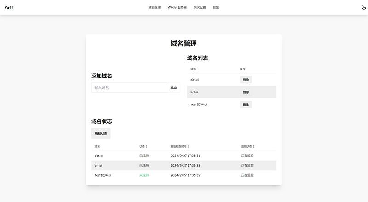
Task: Click the 域名 header in 域名列表 table
Action: point(193,69)
